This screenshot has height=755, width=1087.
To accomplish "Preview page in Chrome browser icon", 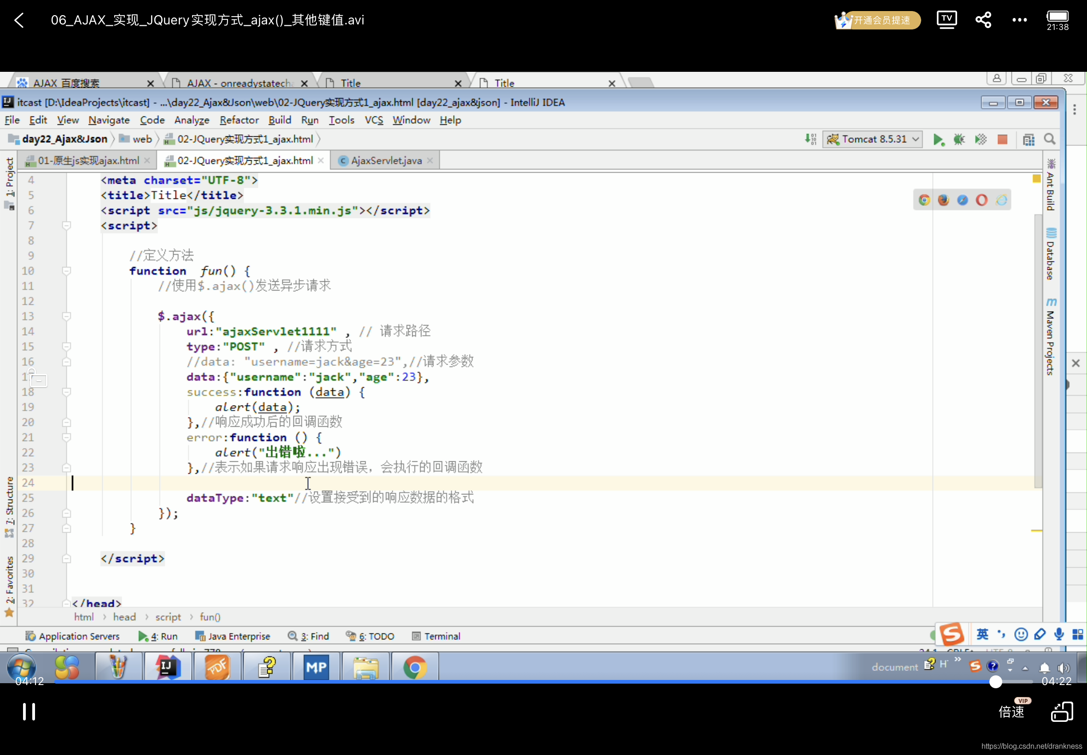I will click(x=924, y=200).
